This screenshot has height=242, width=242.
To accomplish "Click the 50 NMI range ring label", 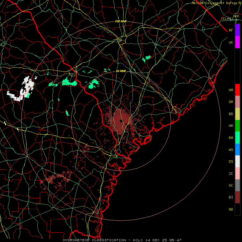I will tap(121, 71).
